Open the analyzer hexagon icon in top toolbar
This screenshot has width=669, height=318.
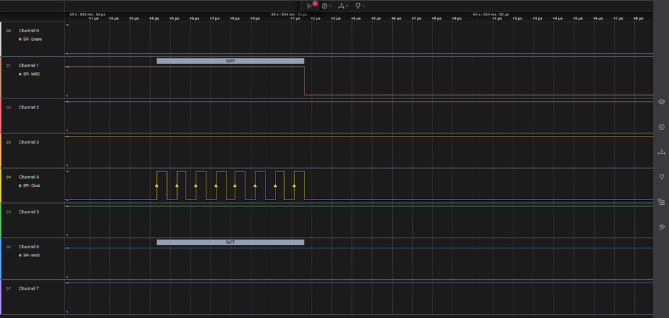[324, 6]
